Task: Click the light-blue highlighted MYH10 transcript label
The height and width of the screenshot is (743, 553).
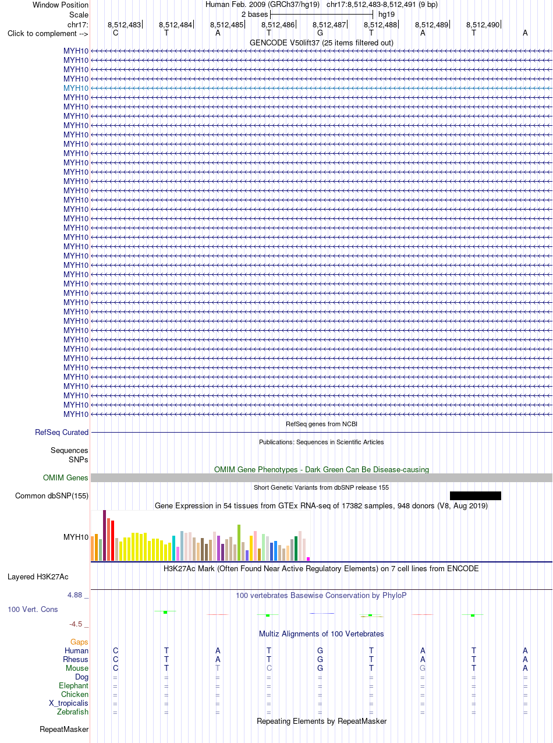Action: 76,88
